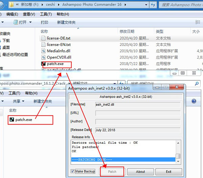Screen dimensions: 203x178
Task: Click the blue help icon in lower window
Action: coord(194,101)
